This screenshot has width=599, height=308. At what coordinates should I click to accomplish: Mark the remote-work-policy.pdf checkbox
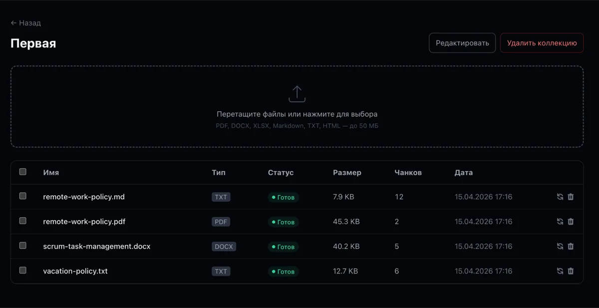(23, 221)
